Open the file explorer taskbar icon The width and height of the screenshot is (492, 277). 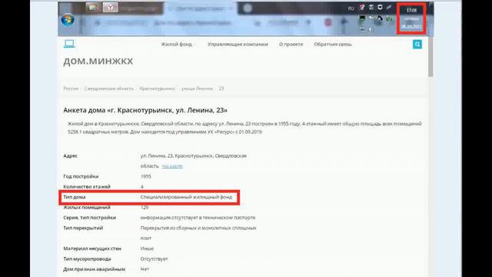(x=93, y=7)
